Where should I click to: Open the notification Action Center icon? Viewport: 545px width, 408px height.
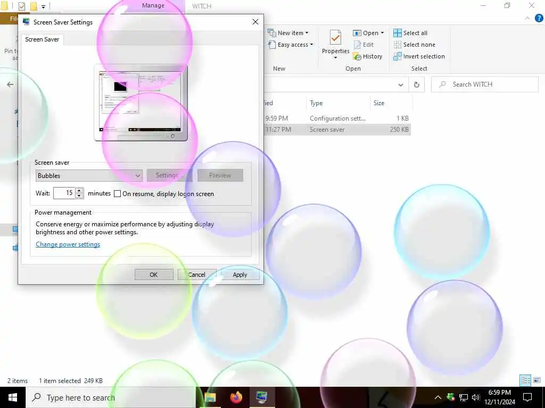pos(527,397)
